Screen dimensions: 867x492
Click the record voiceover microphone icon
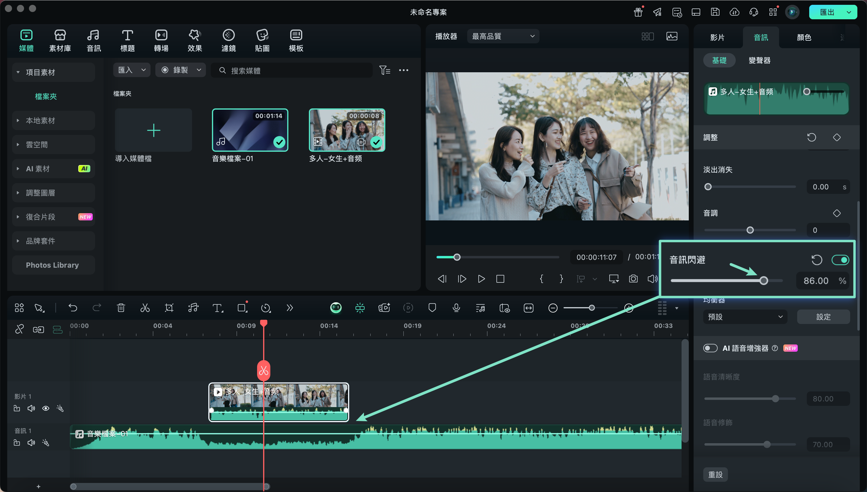click(x=456, y=307)
